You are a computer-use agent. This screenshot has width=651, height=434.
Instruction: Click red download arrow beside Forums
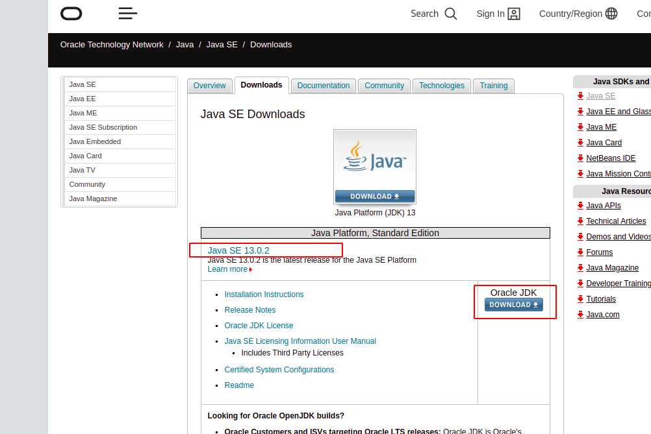(580, 252)
